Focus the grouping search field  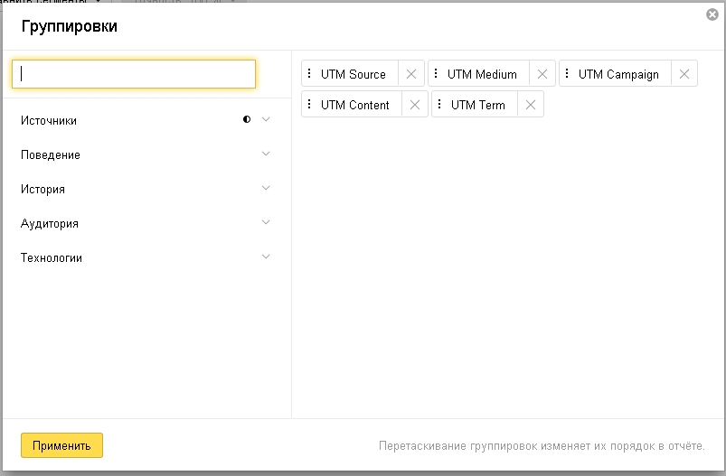point(134,74)
